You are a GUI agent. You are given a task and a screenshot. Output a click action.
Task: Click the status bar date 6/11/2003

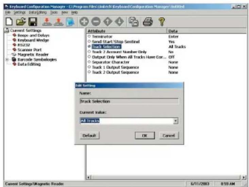(200, 184)
